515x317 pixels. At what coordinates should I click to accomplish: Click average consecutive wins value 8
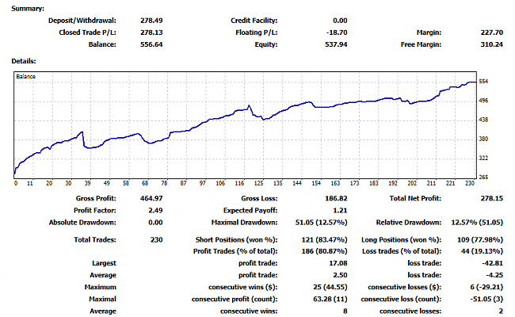(x=345, y=311)
